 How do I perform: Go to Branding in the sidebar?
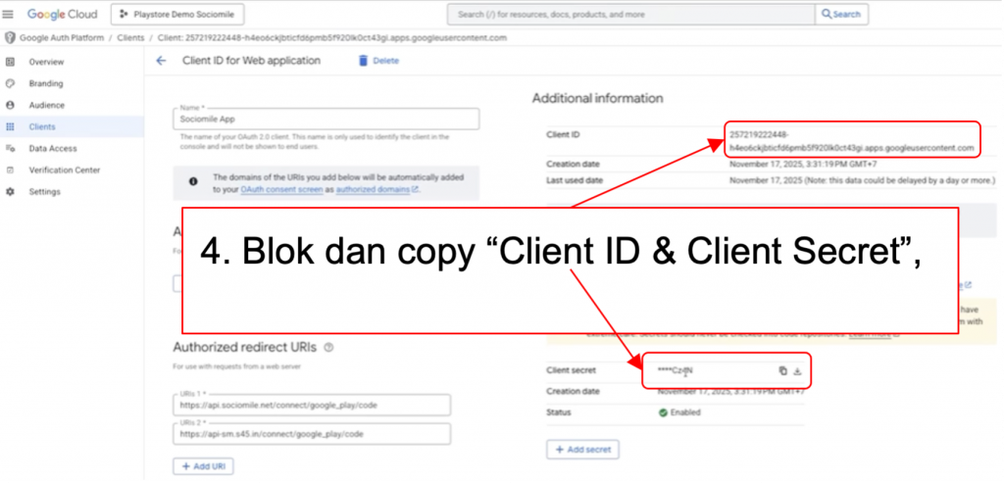coord(45,83)
